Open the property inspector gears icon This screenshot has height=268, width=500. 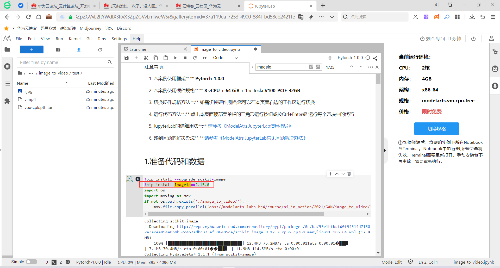pos(495,51)
